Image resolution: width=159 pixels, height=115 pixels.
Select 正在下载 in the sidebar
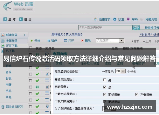click(x=12, y=46)
